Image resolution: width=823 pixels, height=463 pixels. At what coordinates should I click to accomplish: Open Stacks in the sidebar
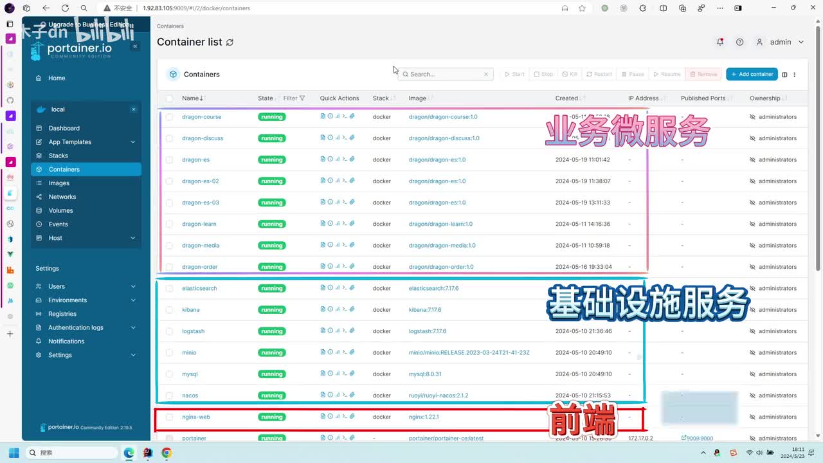click(86, 156)
